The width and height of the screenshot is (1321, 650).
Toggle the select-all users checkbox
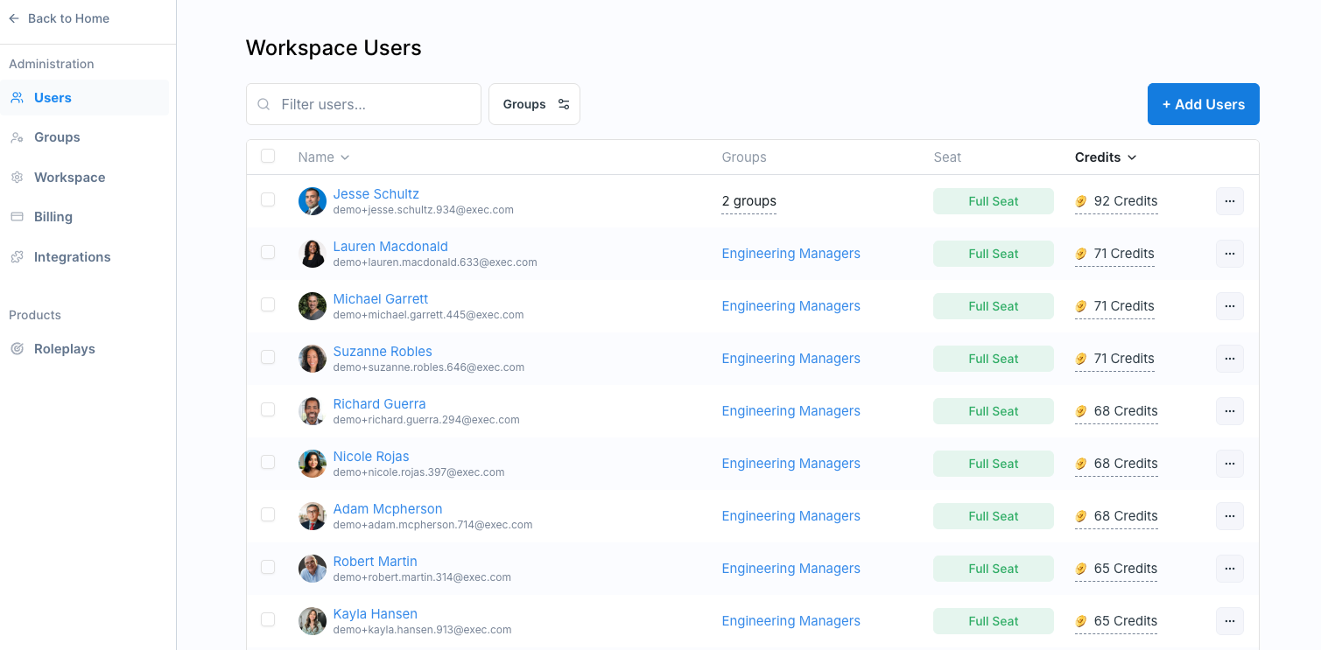tap(268, 157)
